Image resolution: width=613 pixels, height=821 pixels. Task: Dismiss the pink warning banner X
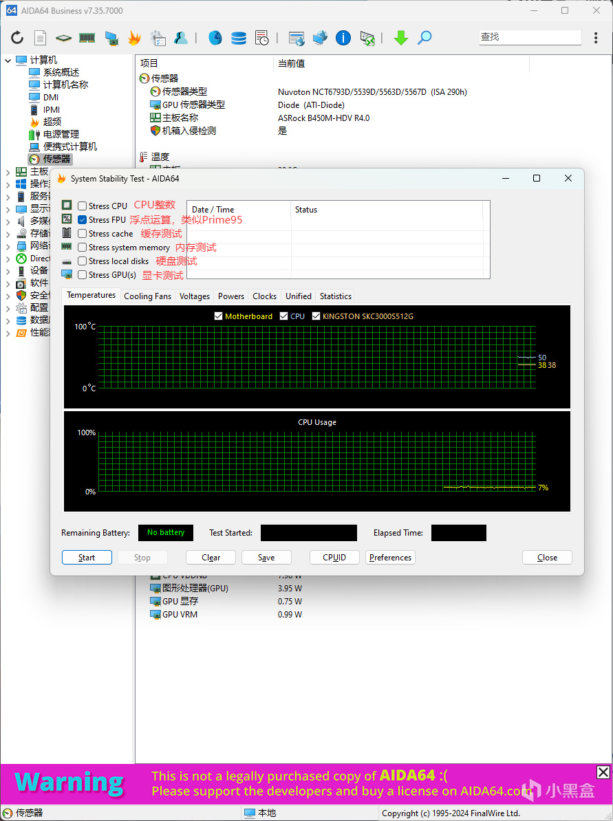coord(603,771)
